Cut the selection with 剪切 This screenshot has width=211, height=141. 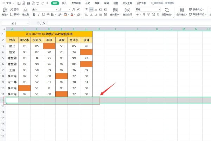pyautogui.click(x=14, y=9)
